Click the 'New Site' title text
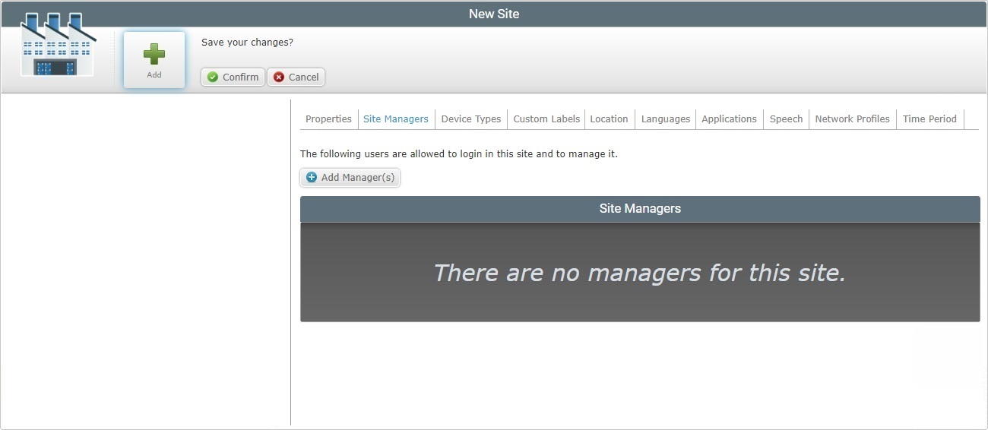The width and height of the screenshot is (988, 430). [494, 14]
